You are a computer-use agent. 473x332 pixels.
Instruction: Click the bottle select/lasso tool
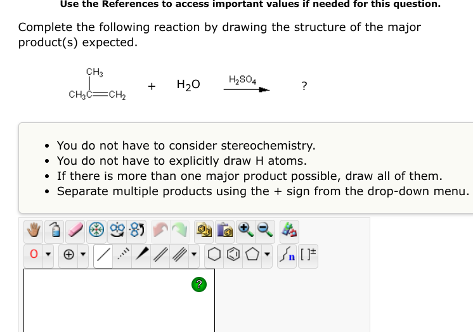click(55, 231)
